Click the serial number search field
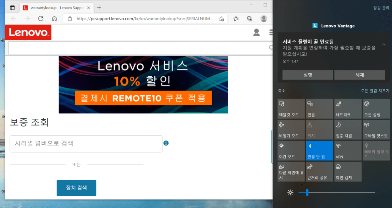The width and height of the screenshot is (392, 208). click(86, 144)
